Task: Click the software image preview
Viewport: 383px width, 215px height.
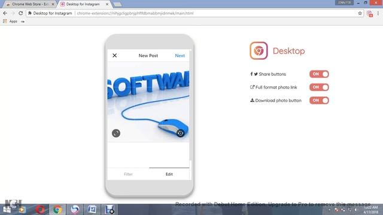Action: [148, 102]
